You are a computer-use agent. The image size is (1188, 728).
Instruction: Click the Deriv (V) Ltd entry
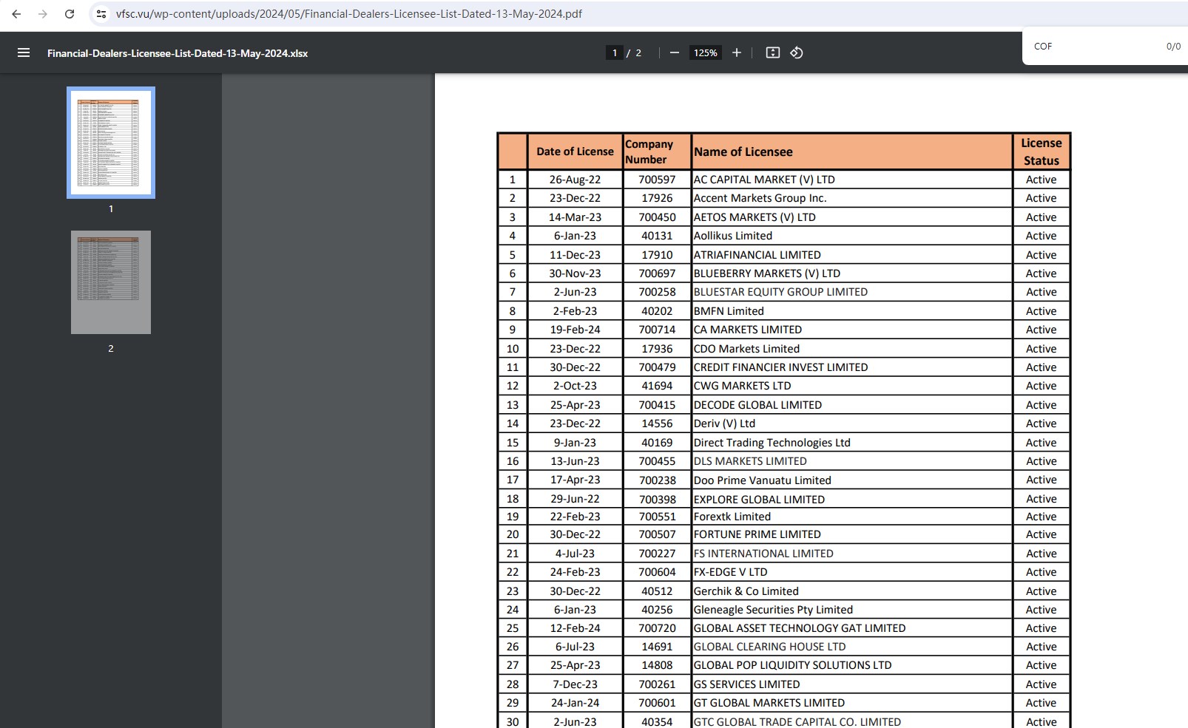pyautogui.click(x=724, y=423)
